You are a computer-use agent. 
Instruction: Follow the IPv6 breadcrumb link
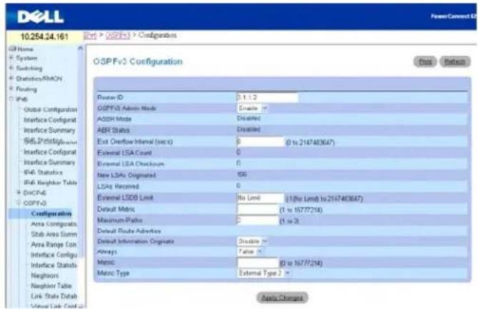(x=90, y=35)
